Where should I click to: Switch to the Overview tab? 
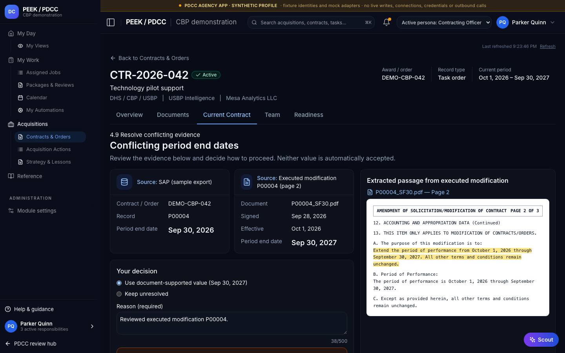(129, 115)
